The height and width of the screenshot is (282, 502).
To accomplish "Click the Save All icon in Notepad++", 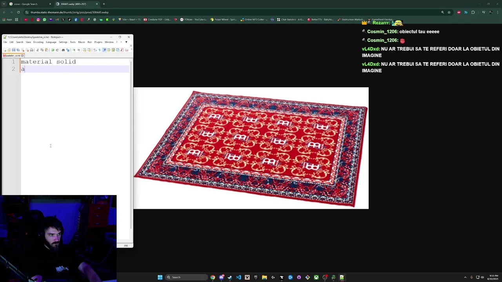I will pyautogui.click(x=18, y=50).
